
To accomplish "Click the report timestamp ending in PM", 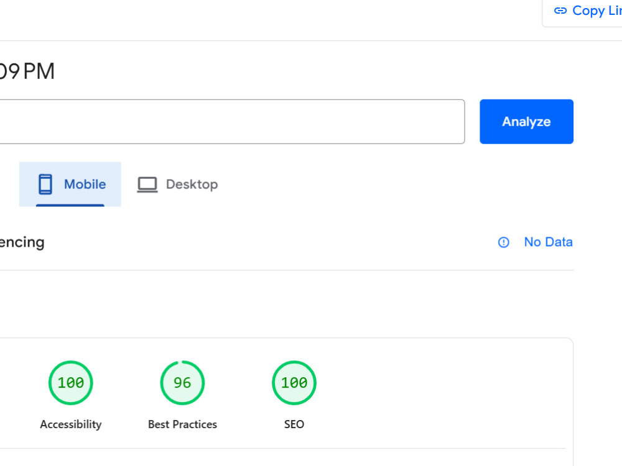I will (x=27, y=71).
